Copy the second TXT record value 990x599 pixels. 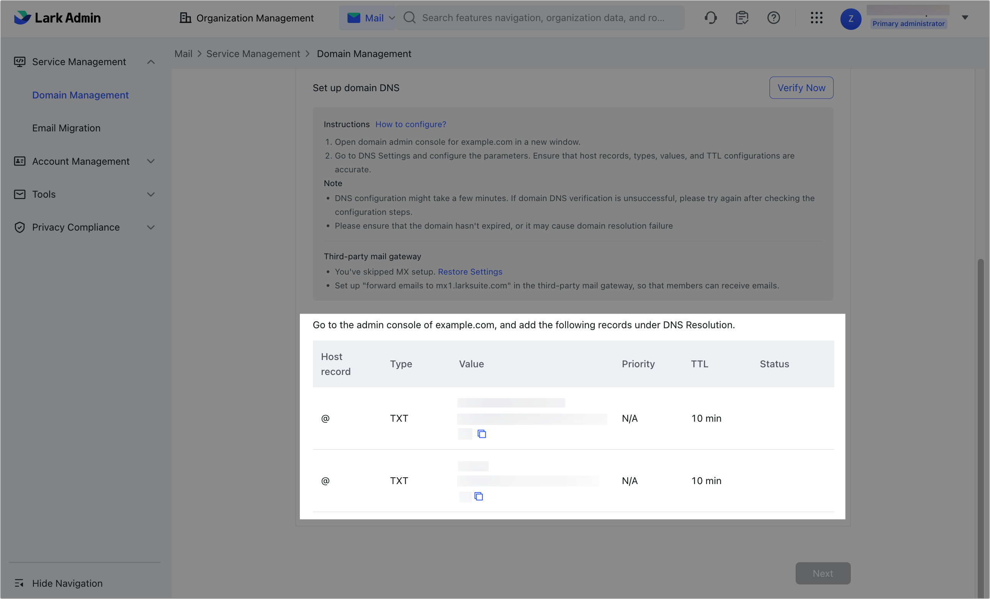tap(479, 496)
